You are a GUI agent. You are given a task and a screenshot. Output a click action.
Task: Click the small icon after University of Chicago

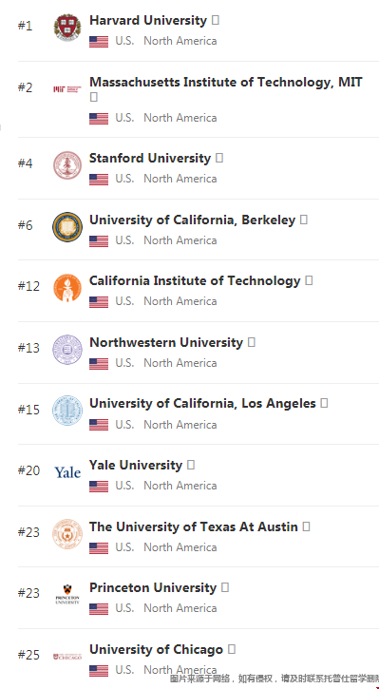(232, 649)
